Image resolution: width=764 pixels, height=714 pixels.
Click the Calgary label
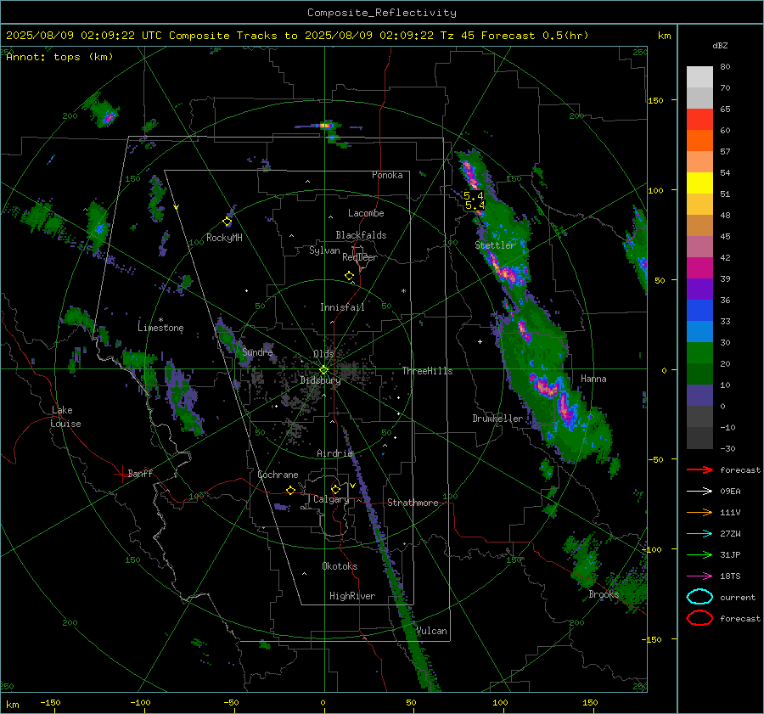pos(331,499)
